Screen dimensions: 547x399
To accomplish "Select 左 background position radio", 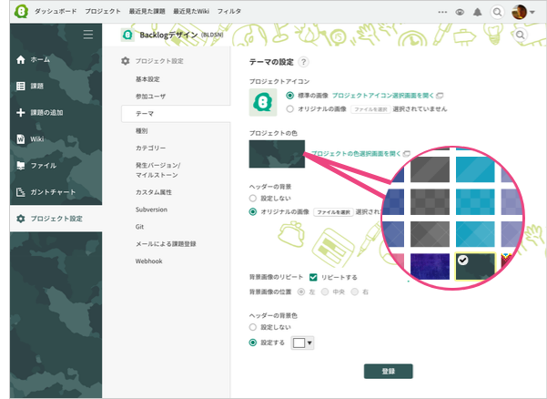I will pyautogui.click(x=301, y=292).
